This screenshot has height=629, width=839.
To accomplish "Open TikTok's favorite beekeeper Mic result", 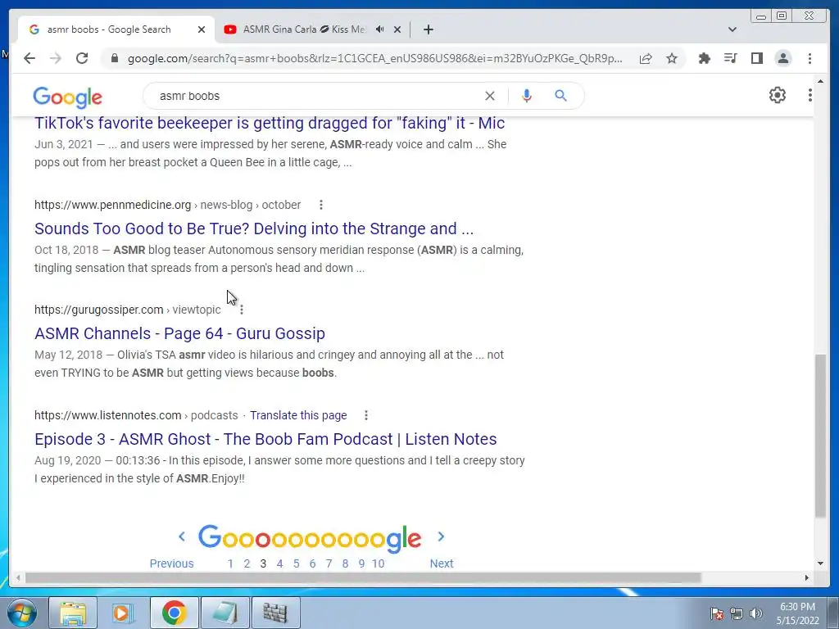I will pos(270,123).
